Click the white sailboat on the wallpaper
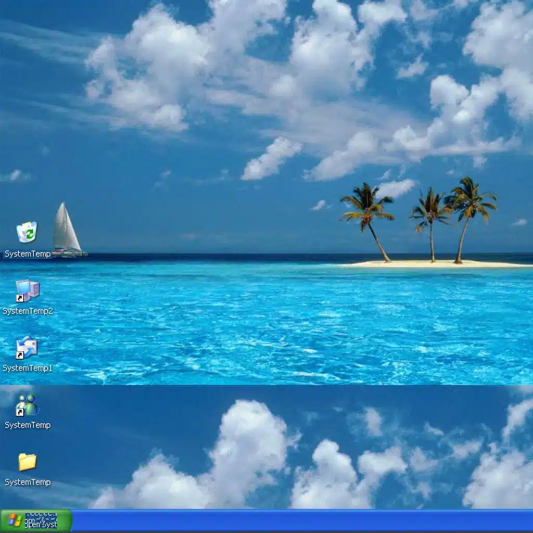This screenshot has height=533, width=533. coord(66,230)
